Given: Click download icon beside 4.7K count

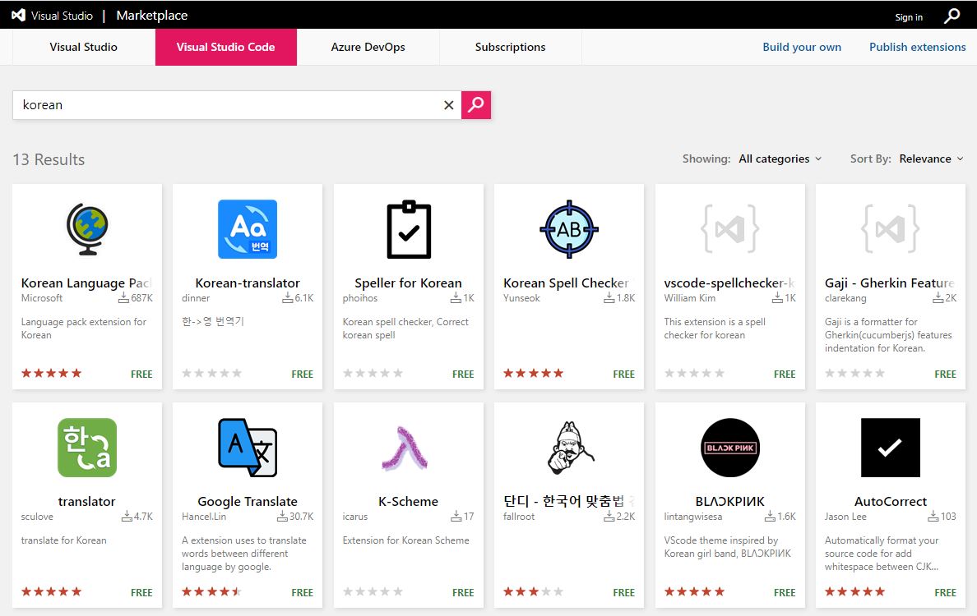Looking at the screenshot, I should click(x=127, y=517).
